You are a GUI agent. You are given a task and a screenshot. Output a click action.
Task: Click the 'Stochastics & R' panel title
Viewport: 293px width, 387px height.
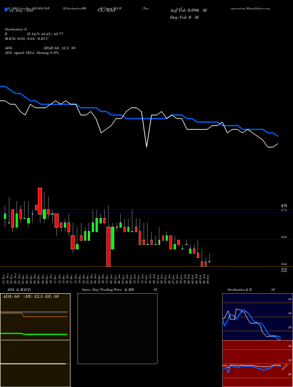[x=239, y=290]
